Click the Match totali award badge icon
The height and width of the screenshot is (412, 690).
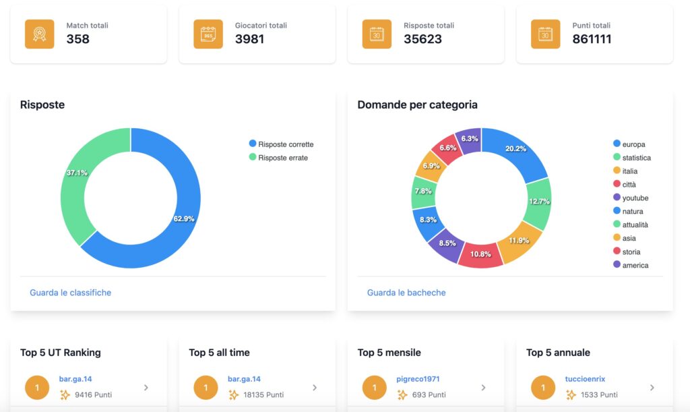click(x=40, y=34)
